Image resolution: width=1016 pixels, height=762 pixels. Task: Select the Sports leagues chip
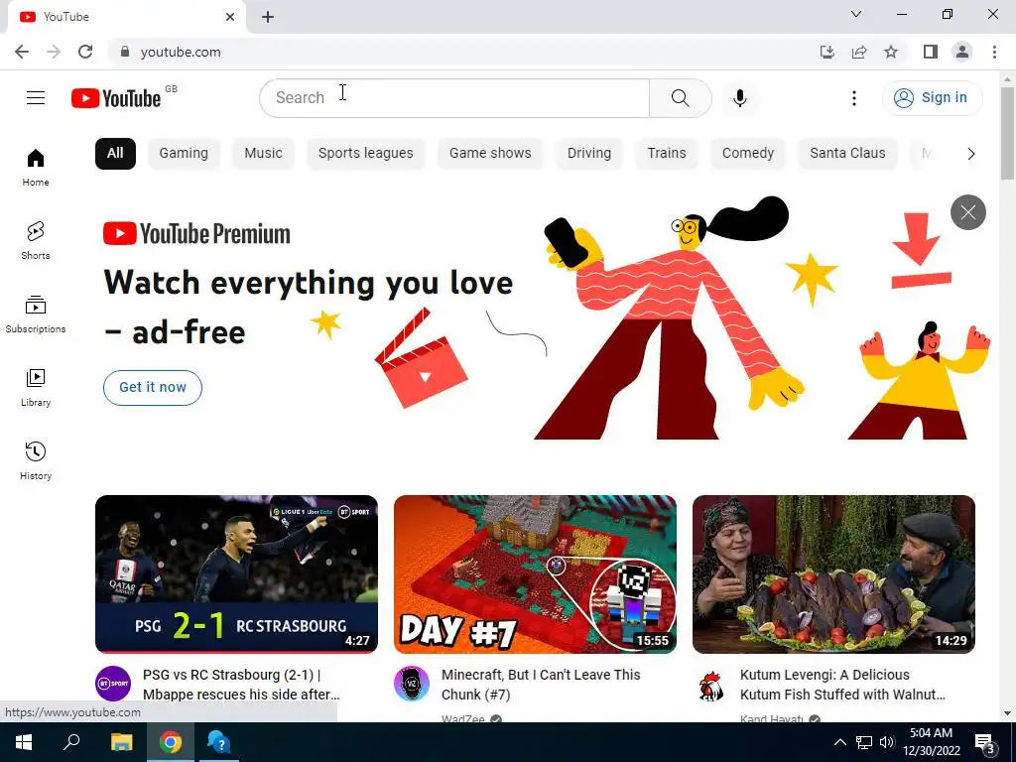[x=365, y=154]
